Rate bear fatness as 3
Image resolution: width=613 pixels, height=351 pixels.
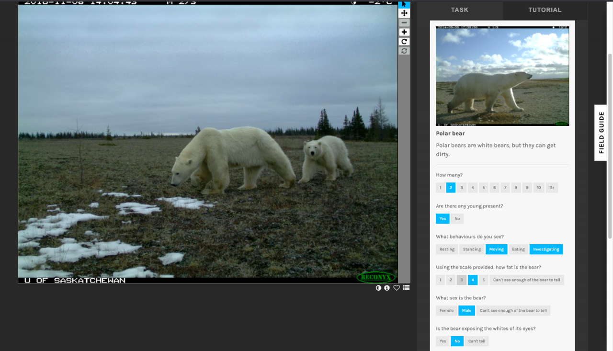point(462,280)
